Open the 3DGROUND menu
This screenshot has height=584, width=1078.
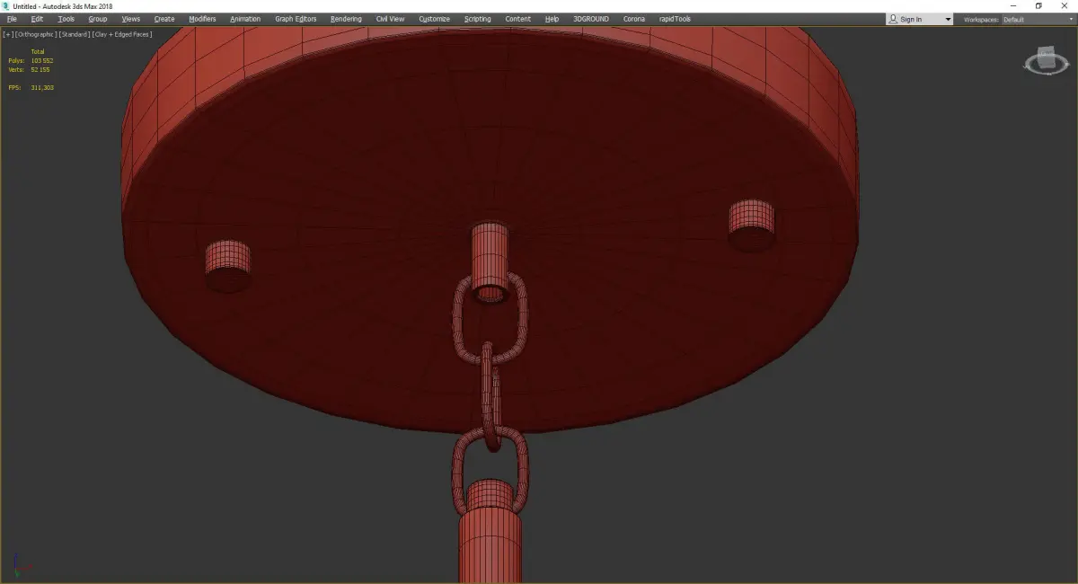coord(590,19)
